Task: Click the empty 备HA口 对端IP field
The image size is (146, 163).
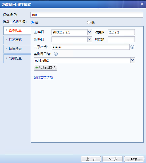Action: [x=121, y=39]
